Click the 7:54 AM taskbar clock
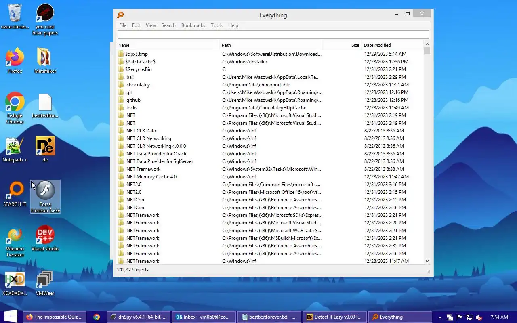This screenshot has width=517, height=323. 499,317
